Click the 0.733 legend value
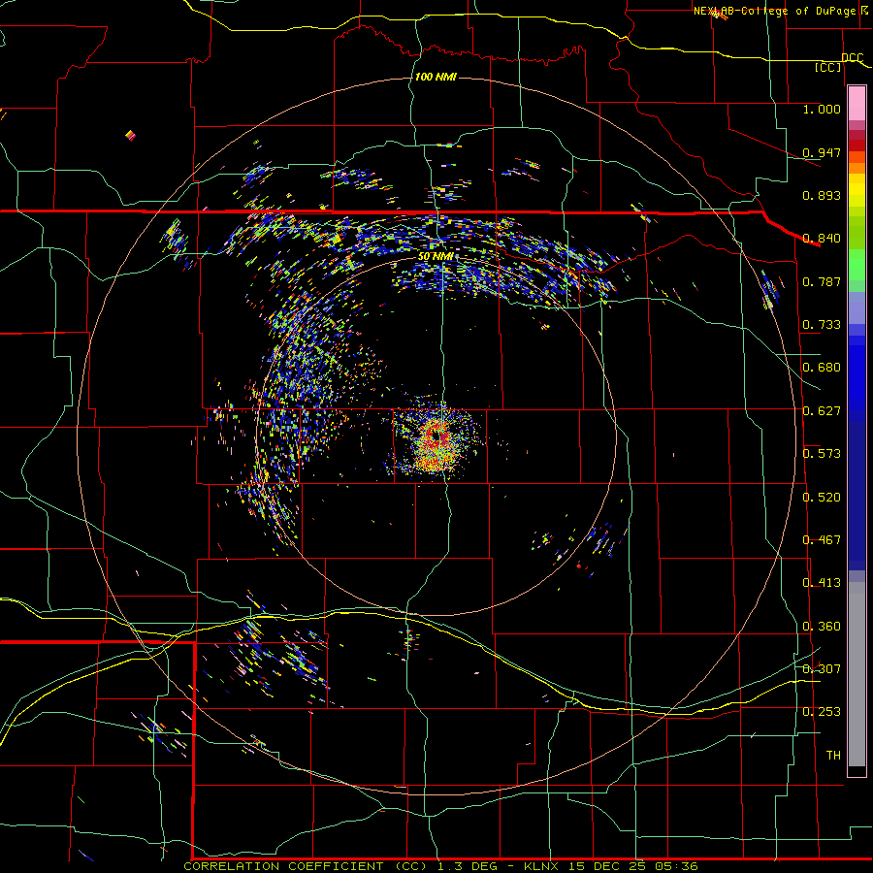873x873 pixels. pos(822,325)
